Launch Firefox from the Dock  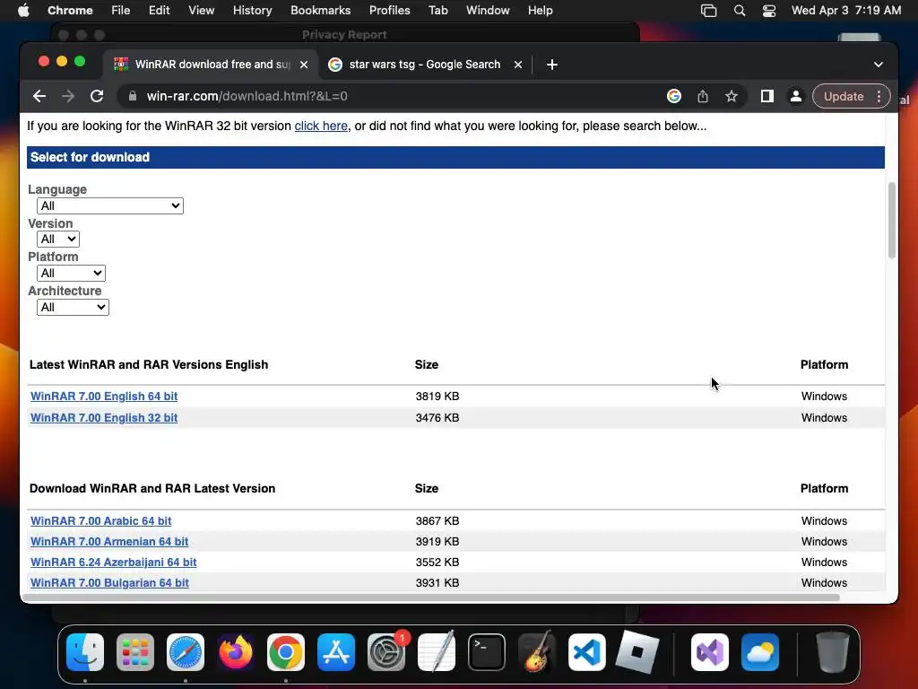click(x=236, y=652)
